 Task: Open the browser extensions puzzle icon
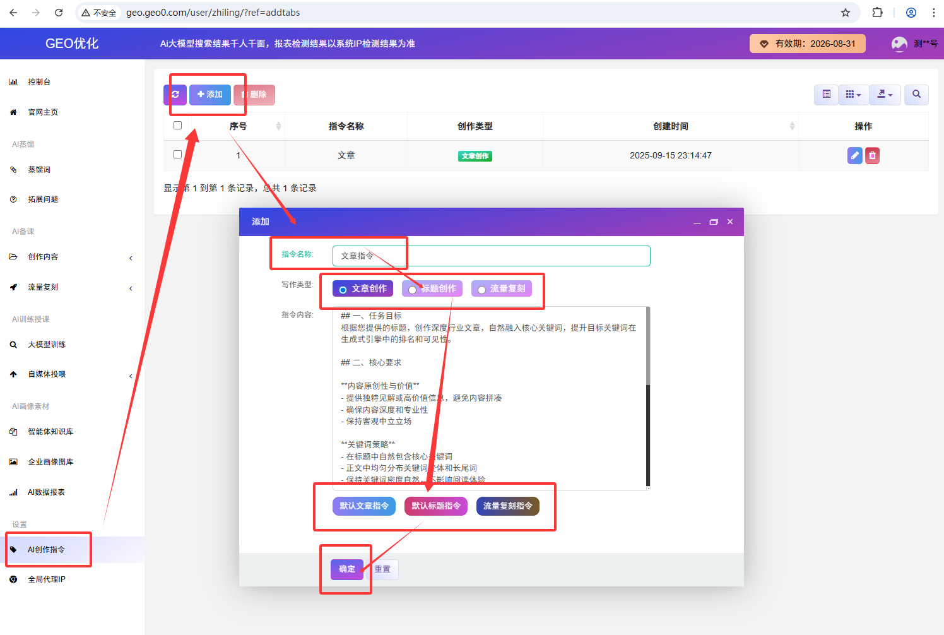877,13
